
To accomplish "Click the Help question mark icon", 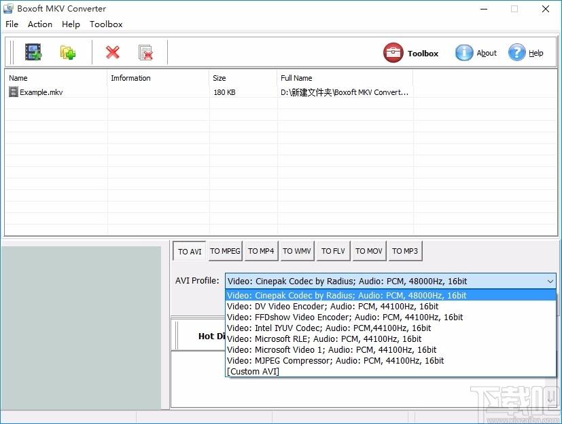I will (x=516, y=53).
